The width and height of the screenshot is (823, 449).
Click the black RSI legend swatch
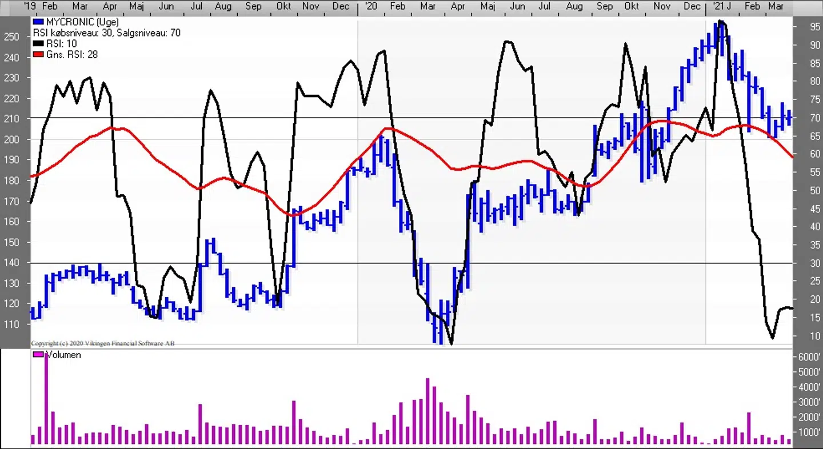coord(38,44)
